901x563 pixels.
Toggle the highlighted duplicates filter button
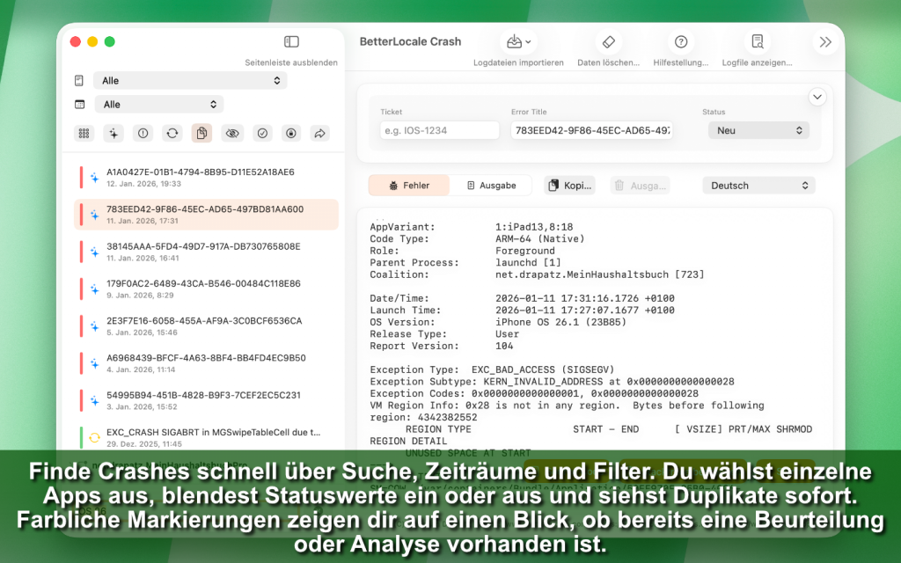tap(202, 133)
